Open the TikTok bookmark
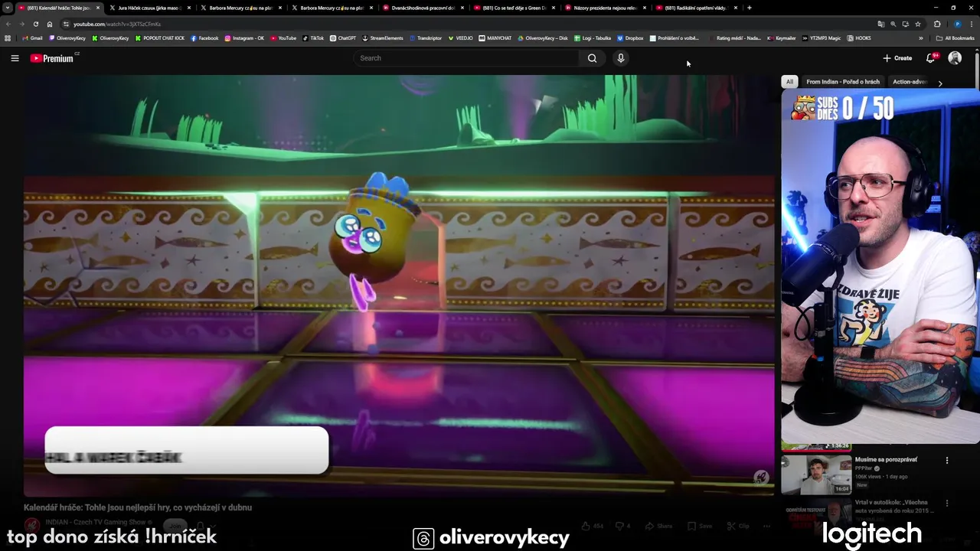This screenshot has height=551, width=980. coord(313,37)
